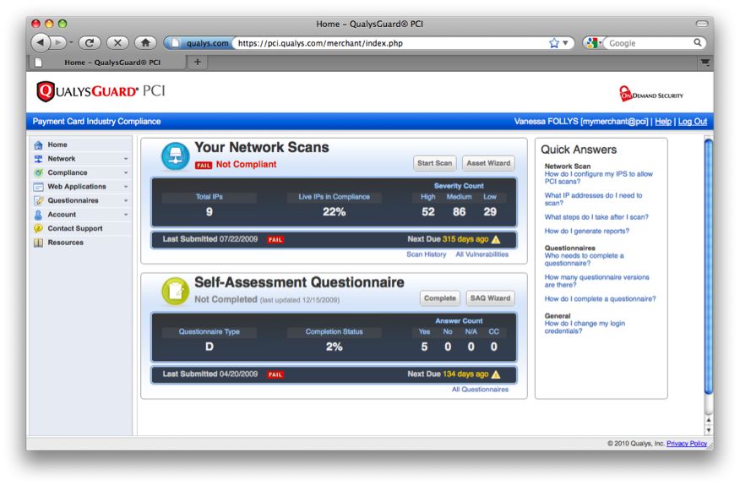Open the Network sidebar menu item
Viewport: 740px width, 486px height.
81,159
